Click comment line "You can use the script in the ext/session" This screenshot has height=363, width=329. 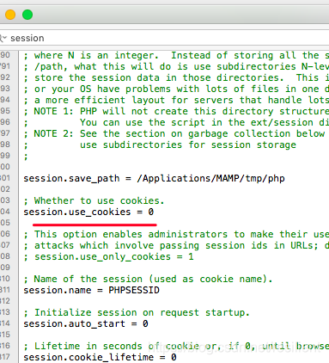coord(204,122)
